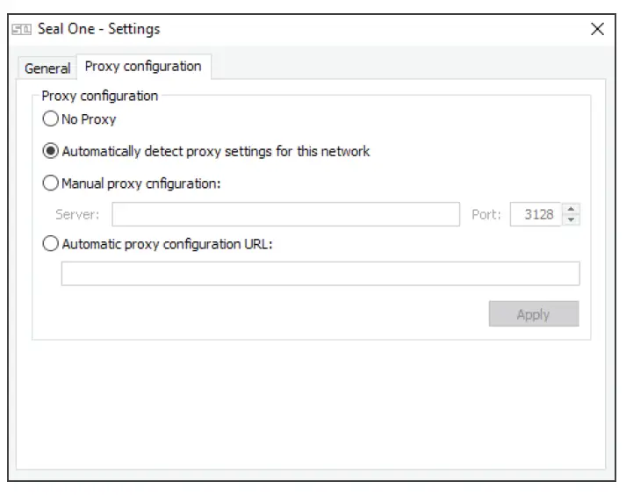Click the automatic configuration URL text box
This screenshot has width=626, height=496.
(x=320, y=274)
